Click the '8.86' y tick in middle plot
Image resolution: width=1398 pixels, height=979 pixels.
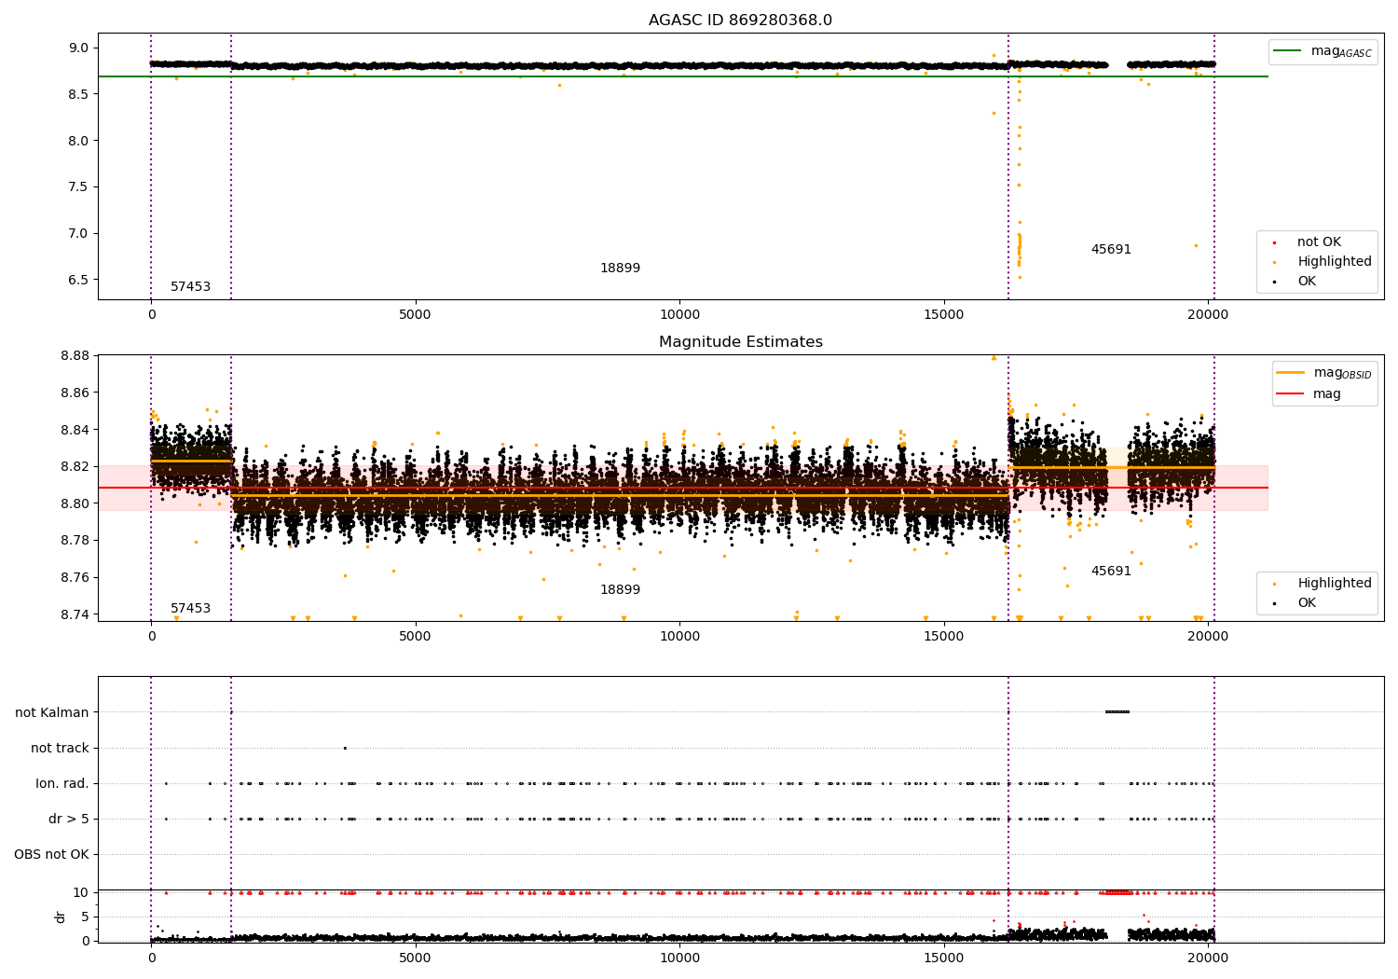tap(75, 393)
